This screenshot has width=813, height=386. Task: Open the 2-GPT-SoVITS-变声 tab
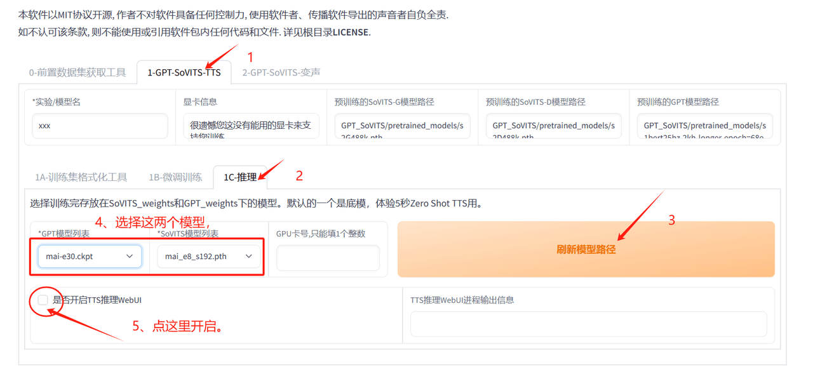(x=281, y=72)
